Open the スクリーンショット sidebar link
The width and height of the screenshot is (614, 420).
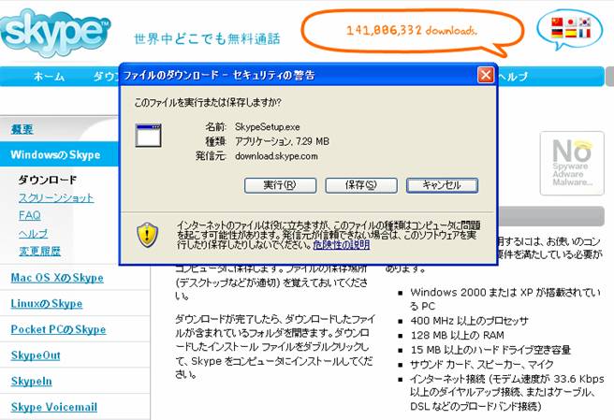(x=56, y=197)
